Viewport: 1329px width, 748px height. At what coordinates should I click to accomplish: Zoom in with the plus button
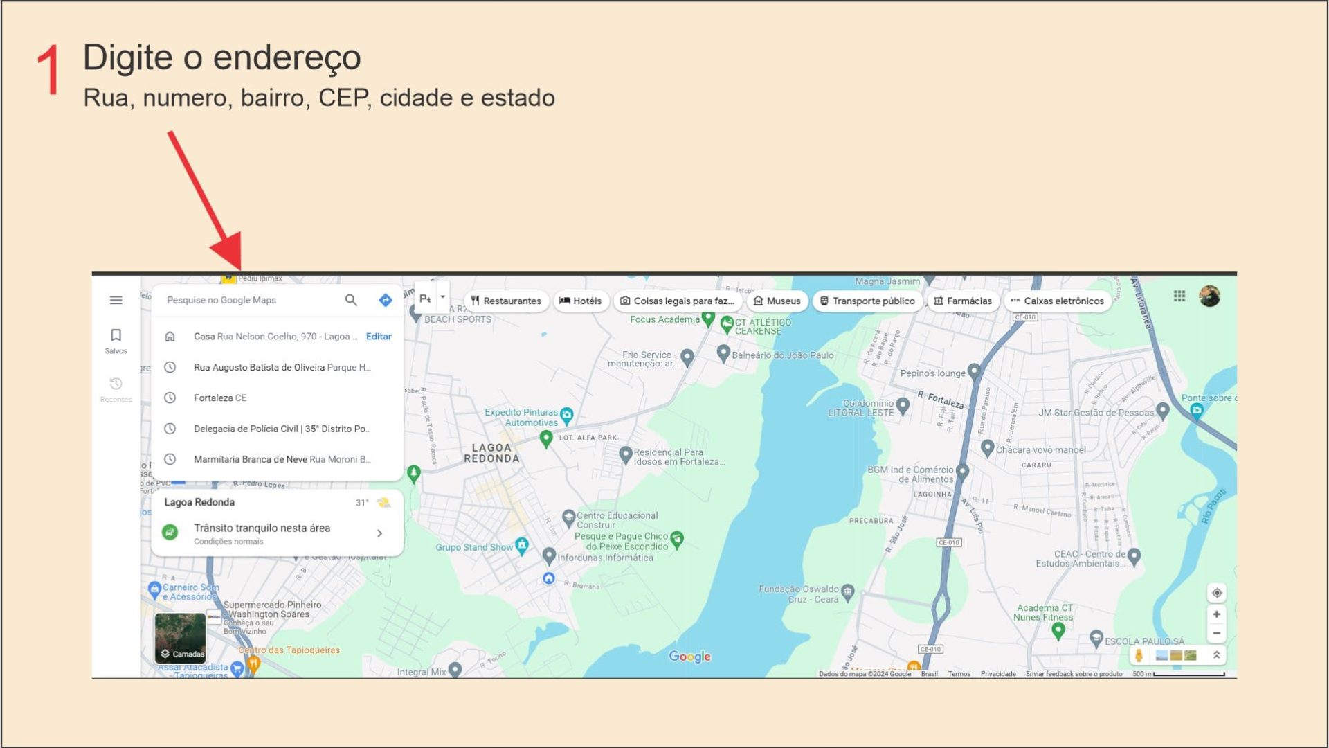pos(1217,614)
